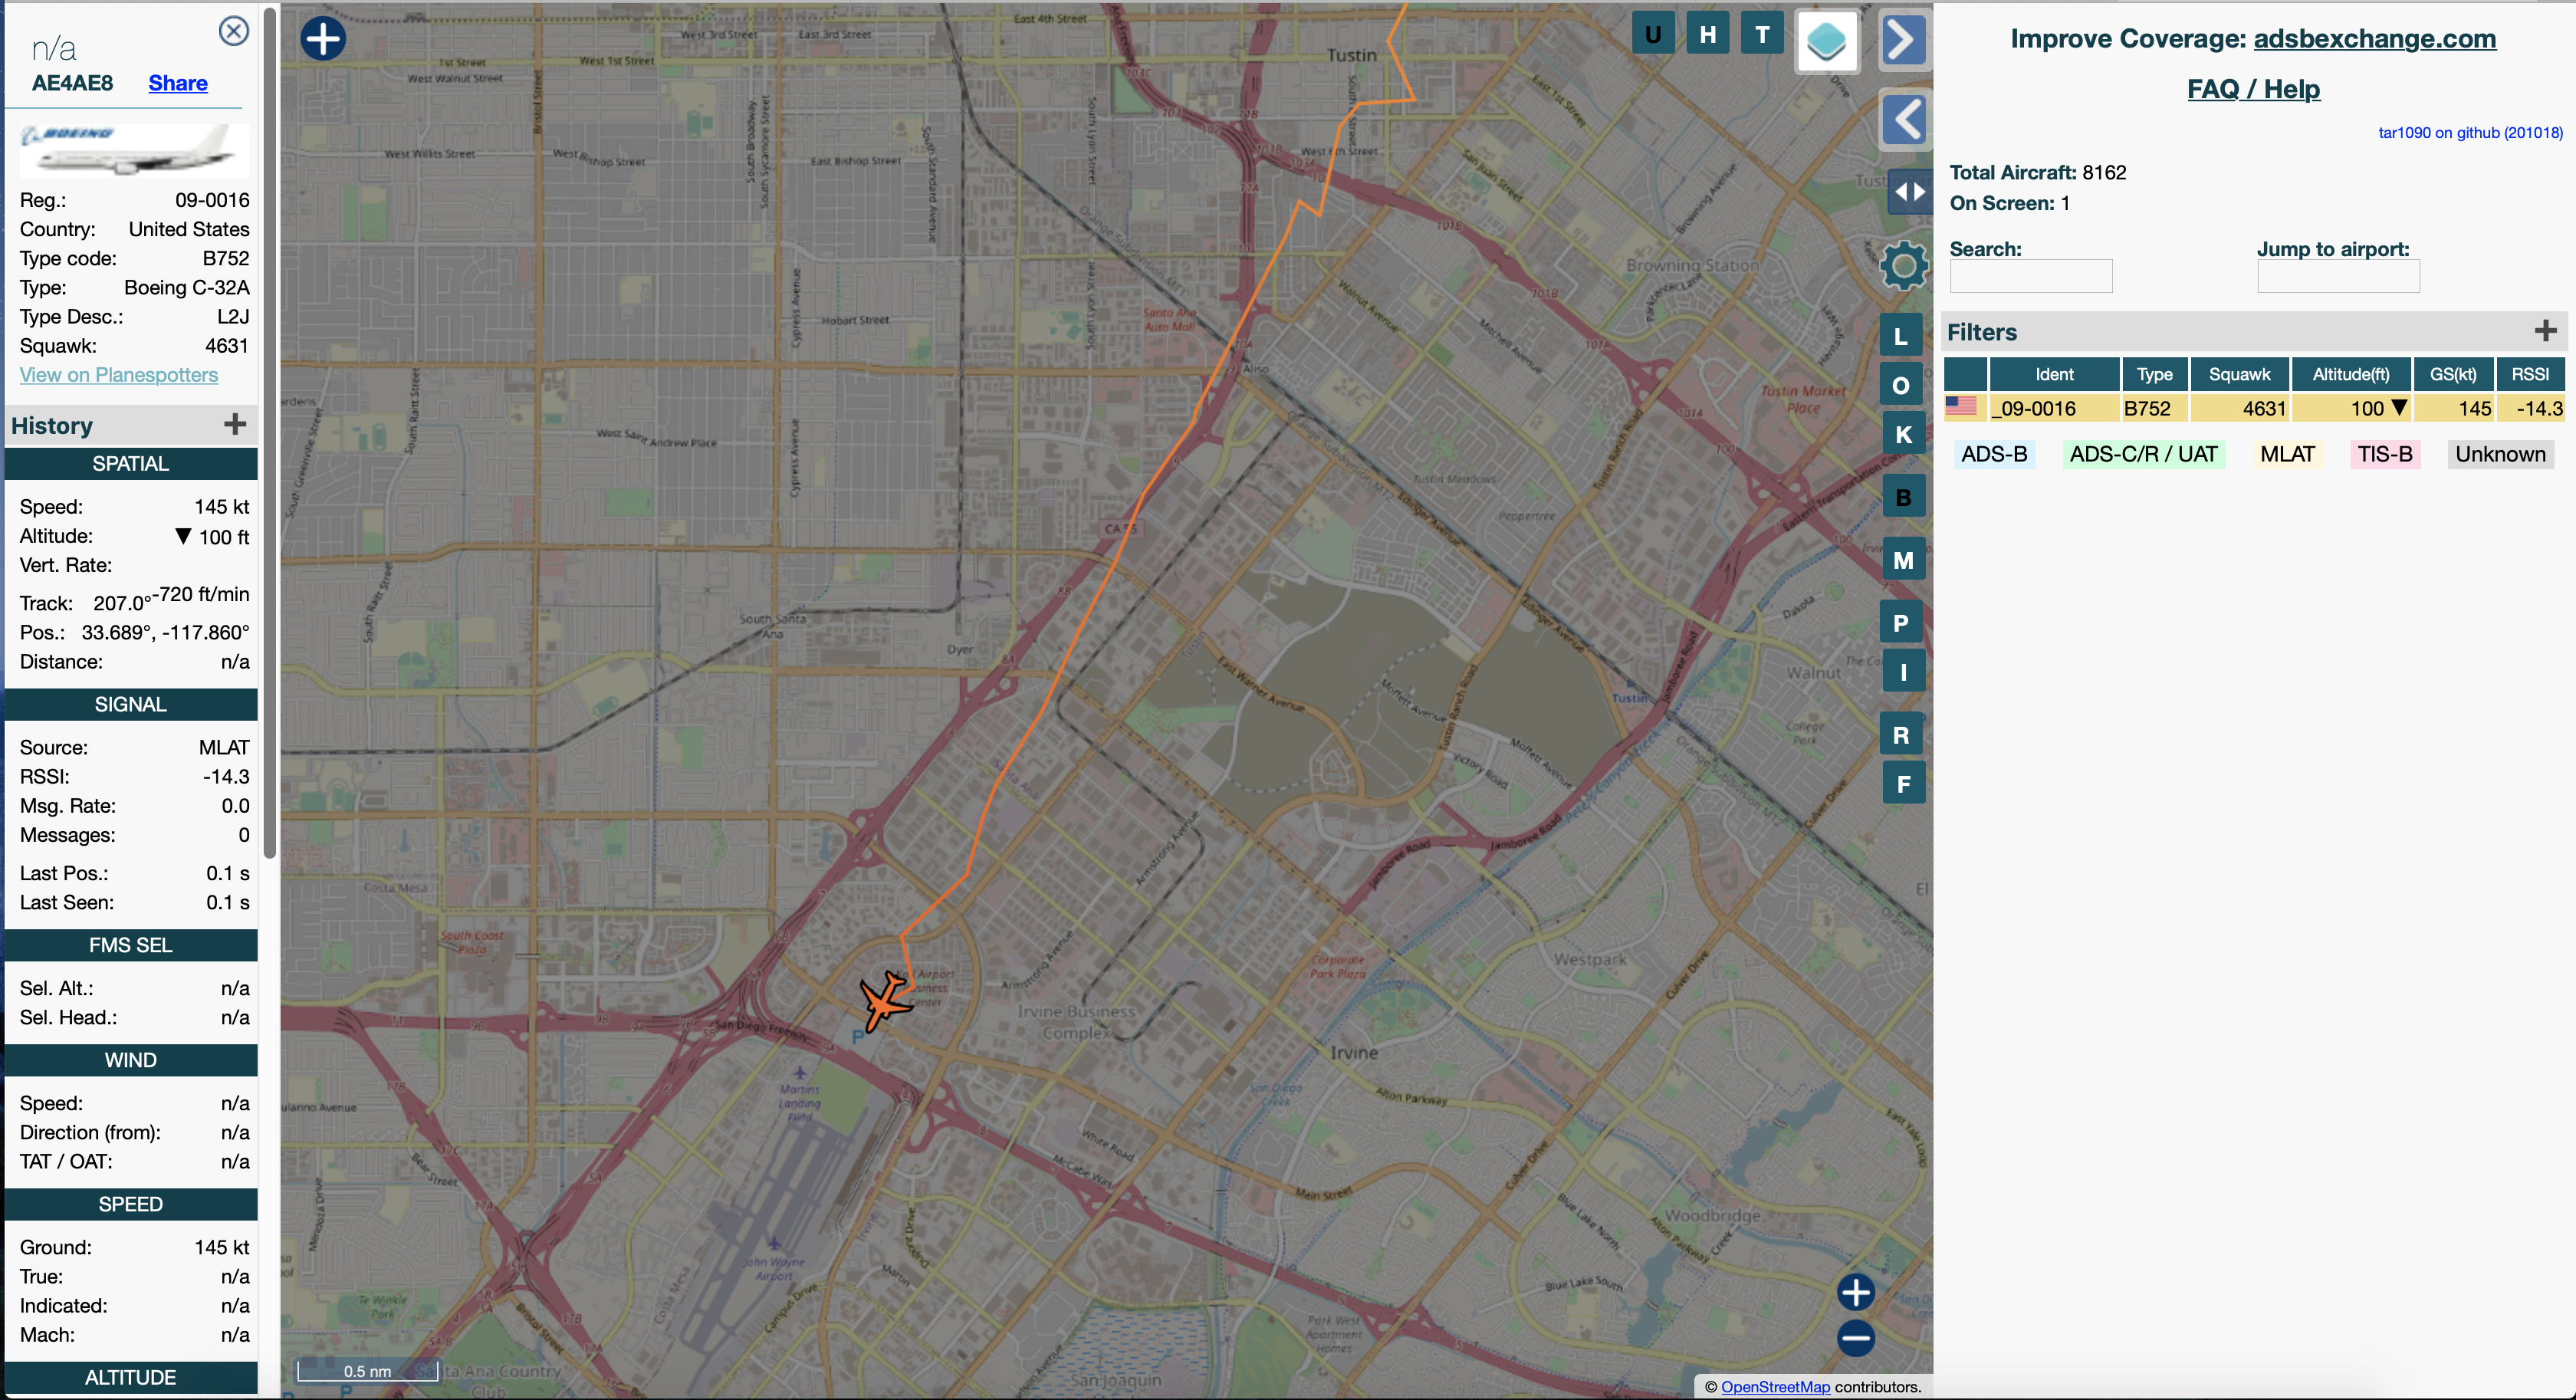Click the Squawk value 4631 in info panel
The width and height of the screenshot is (2576, 1400).
[227, 346]
